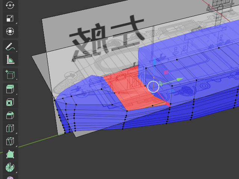The image size is (239, 179).
Task: Activate the Extrude Region tool
Action: click(x=10, y=89)
